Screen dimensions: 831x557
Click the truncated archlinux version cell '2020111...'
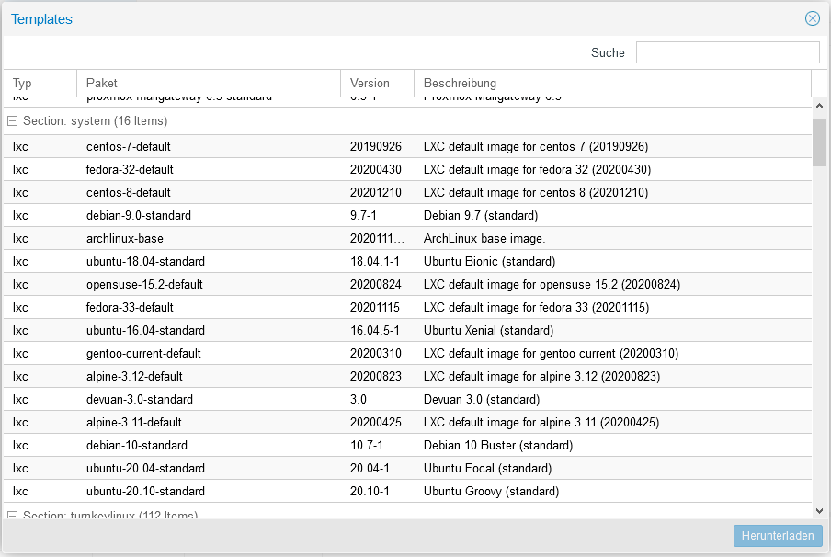click(377, 238)
